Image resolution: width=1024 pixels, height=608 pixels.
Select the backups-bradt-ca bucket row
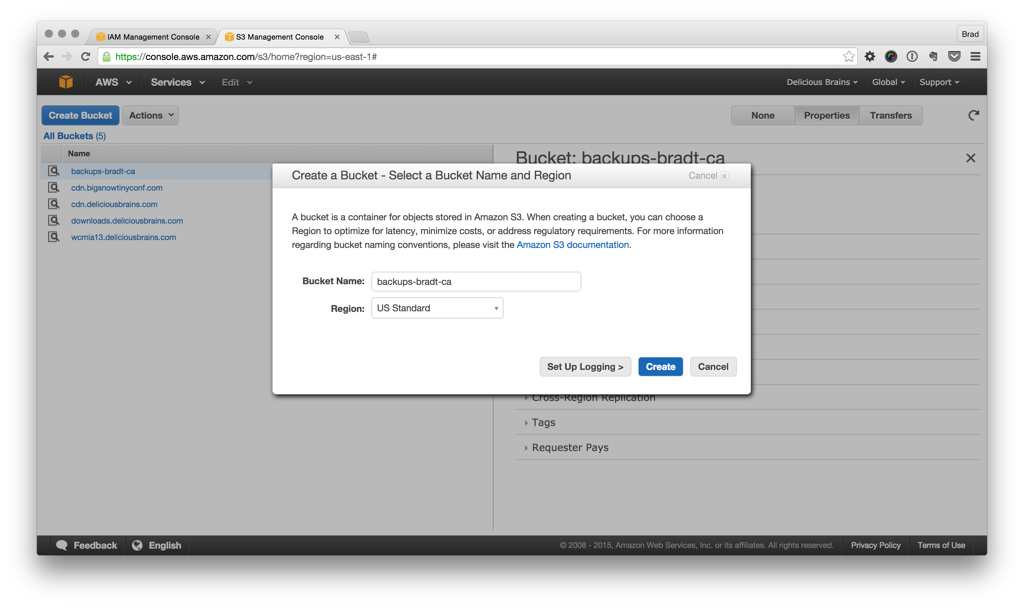103,171
